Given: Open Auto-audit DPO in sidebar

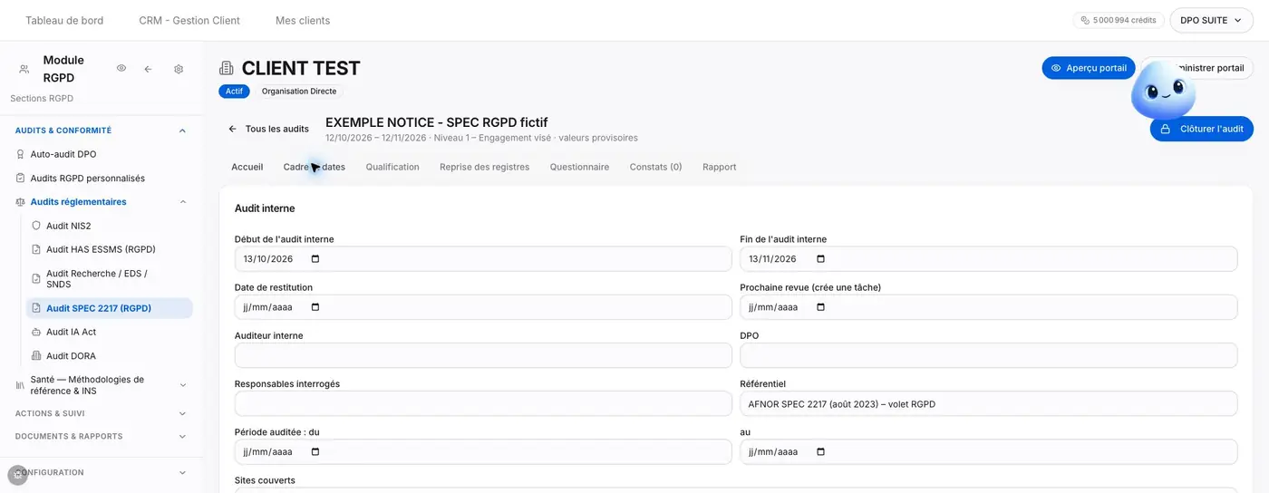Looking at the screenshot, I should [63, 155].
